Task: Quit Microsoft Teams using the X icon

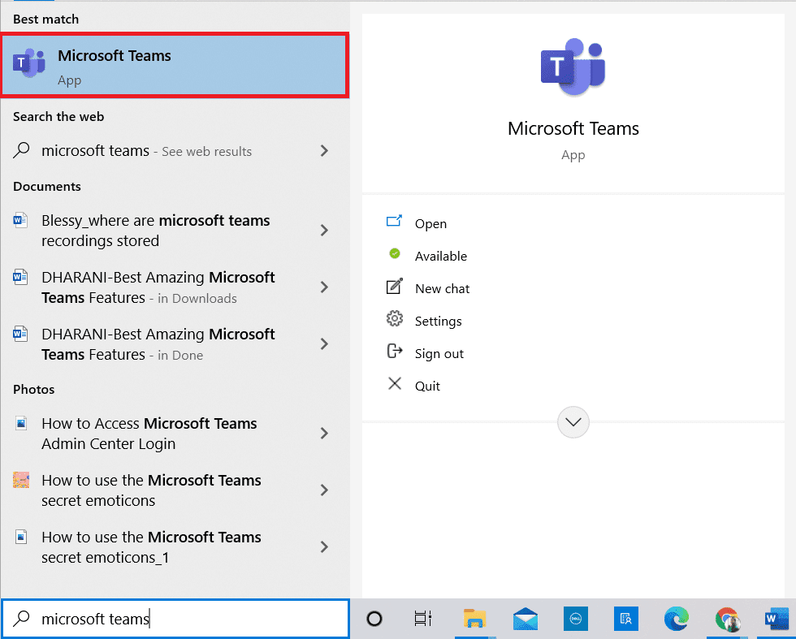Action: coord(395,385)
